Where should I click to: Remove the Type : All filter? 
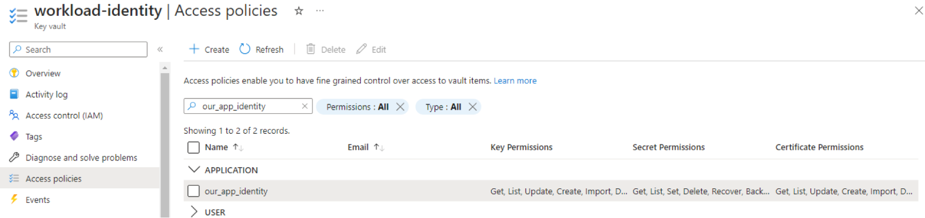pyautogui.click(x=472, y=107)
